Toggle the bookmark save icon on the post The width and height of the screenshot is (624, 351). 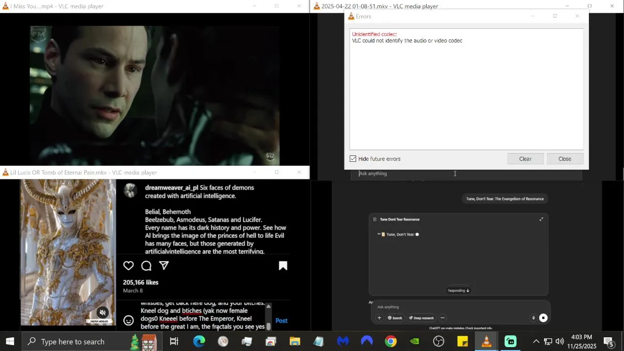(283, 266)
